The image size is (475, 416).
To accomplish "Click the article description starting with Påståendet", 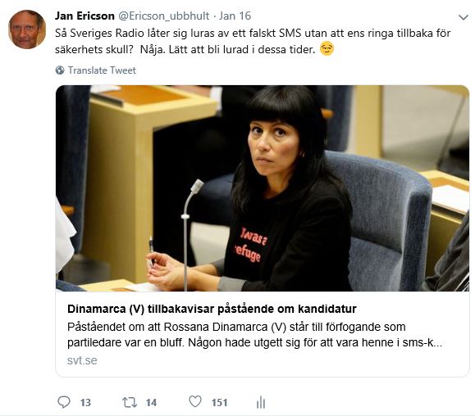I will [x=254, y=335].
